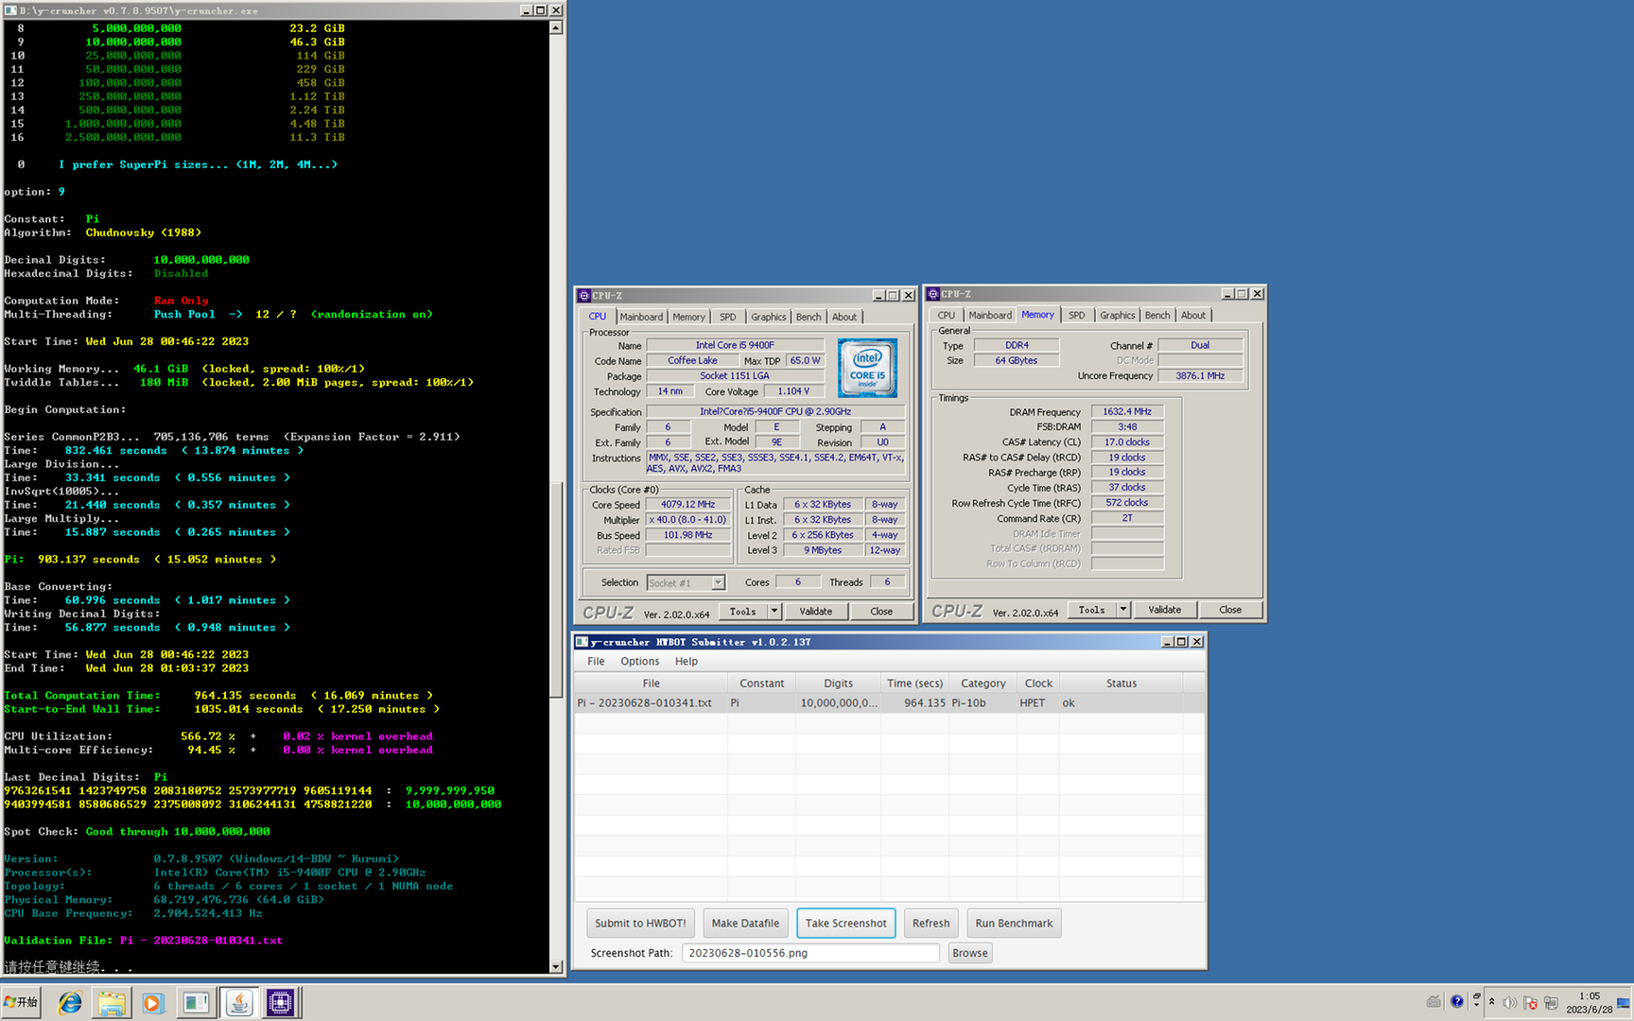Select the CPU tab in the left CPU-Z window
Image resolution: width=1634 pixels, height=1021 pixels.
click(x=598, y=317)
